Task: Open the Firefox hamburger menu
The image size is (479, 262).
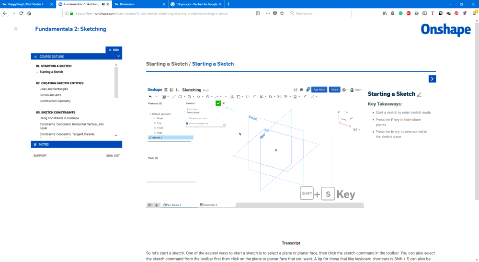Action: point(474,13)
